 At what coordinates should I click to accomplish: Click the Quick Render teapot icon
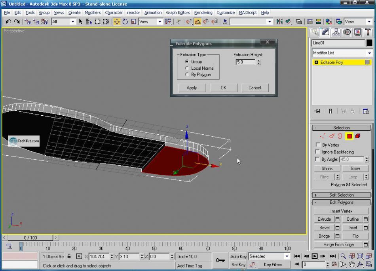coord(339,22)
